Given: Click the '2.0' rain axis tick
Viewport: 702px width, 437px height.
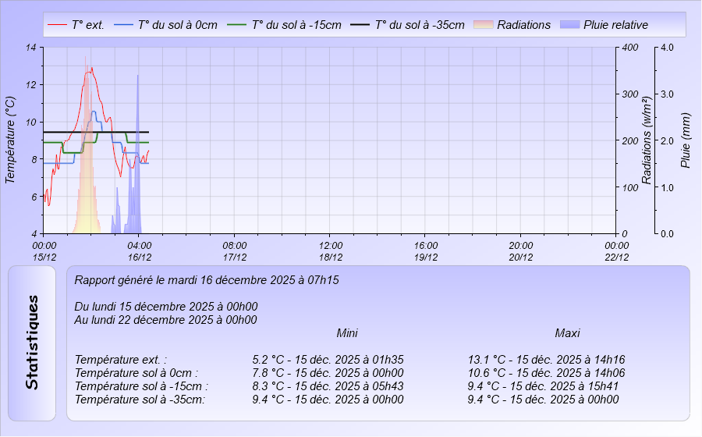Looking at the screenshot, I should pos(667,140).
